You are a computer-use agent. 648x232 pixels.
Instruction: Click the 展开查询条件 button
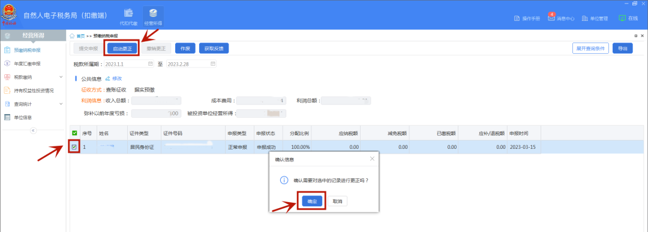590,48
